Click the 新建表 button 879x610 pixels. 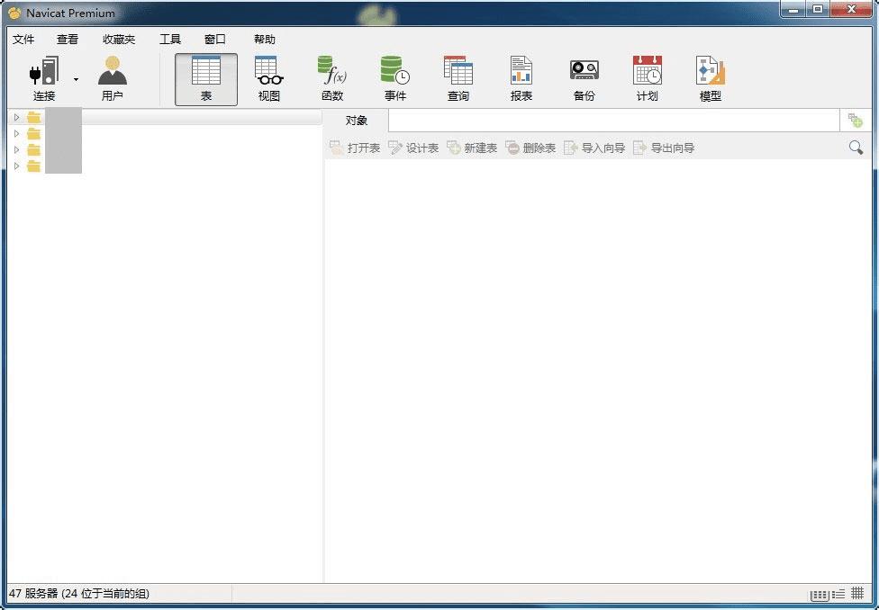point(472,148)
